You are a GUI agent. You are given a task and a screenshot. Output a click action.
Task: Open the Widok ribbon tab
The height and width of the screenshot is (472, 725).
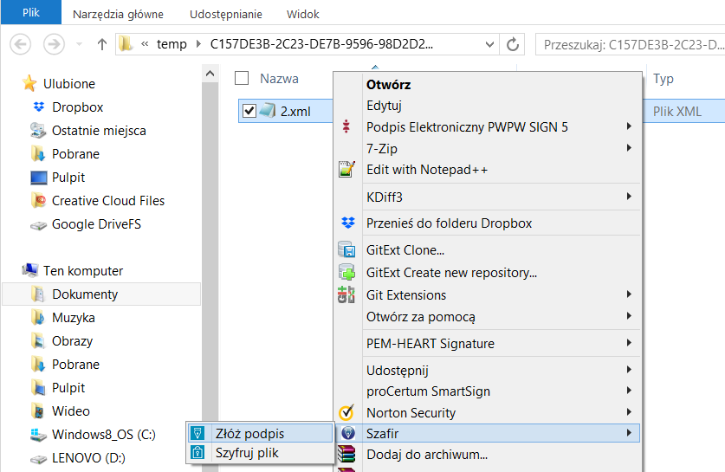tap(303, 14)
